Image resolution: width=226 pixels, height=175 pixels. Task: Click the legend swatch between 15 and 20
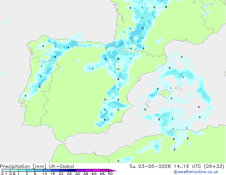pyautogui.click(x=56, y=170)
